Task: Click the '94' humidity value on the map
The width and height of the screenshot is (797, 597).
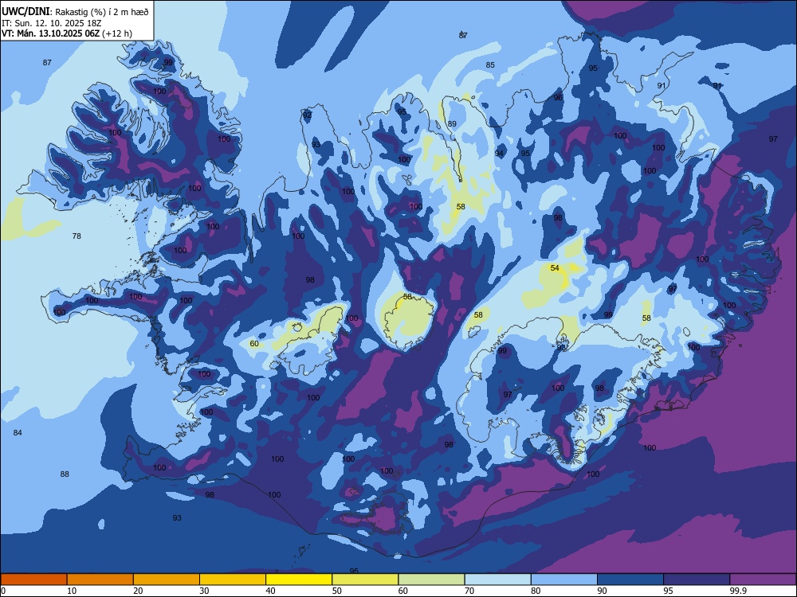Action: pos(499,154)
